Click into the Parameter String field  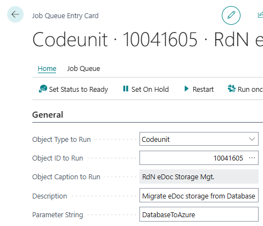tap(199, 214)
